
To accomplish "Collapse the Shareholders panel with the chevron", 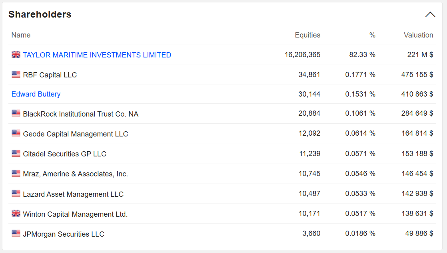I will tap(430, 14).
